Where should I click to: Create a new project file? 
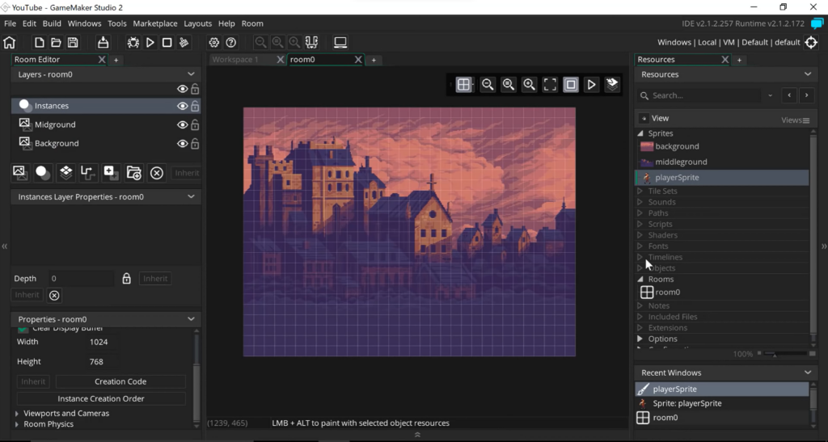click(x=39, y=42)
